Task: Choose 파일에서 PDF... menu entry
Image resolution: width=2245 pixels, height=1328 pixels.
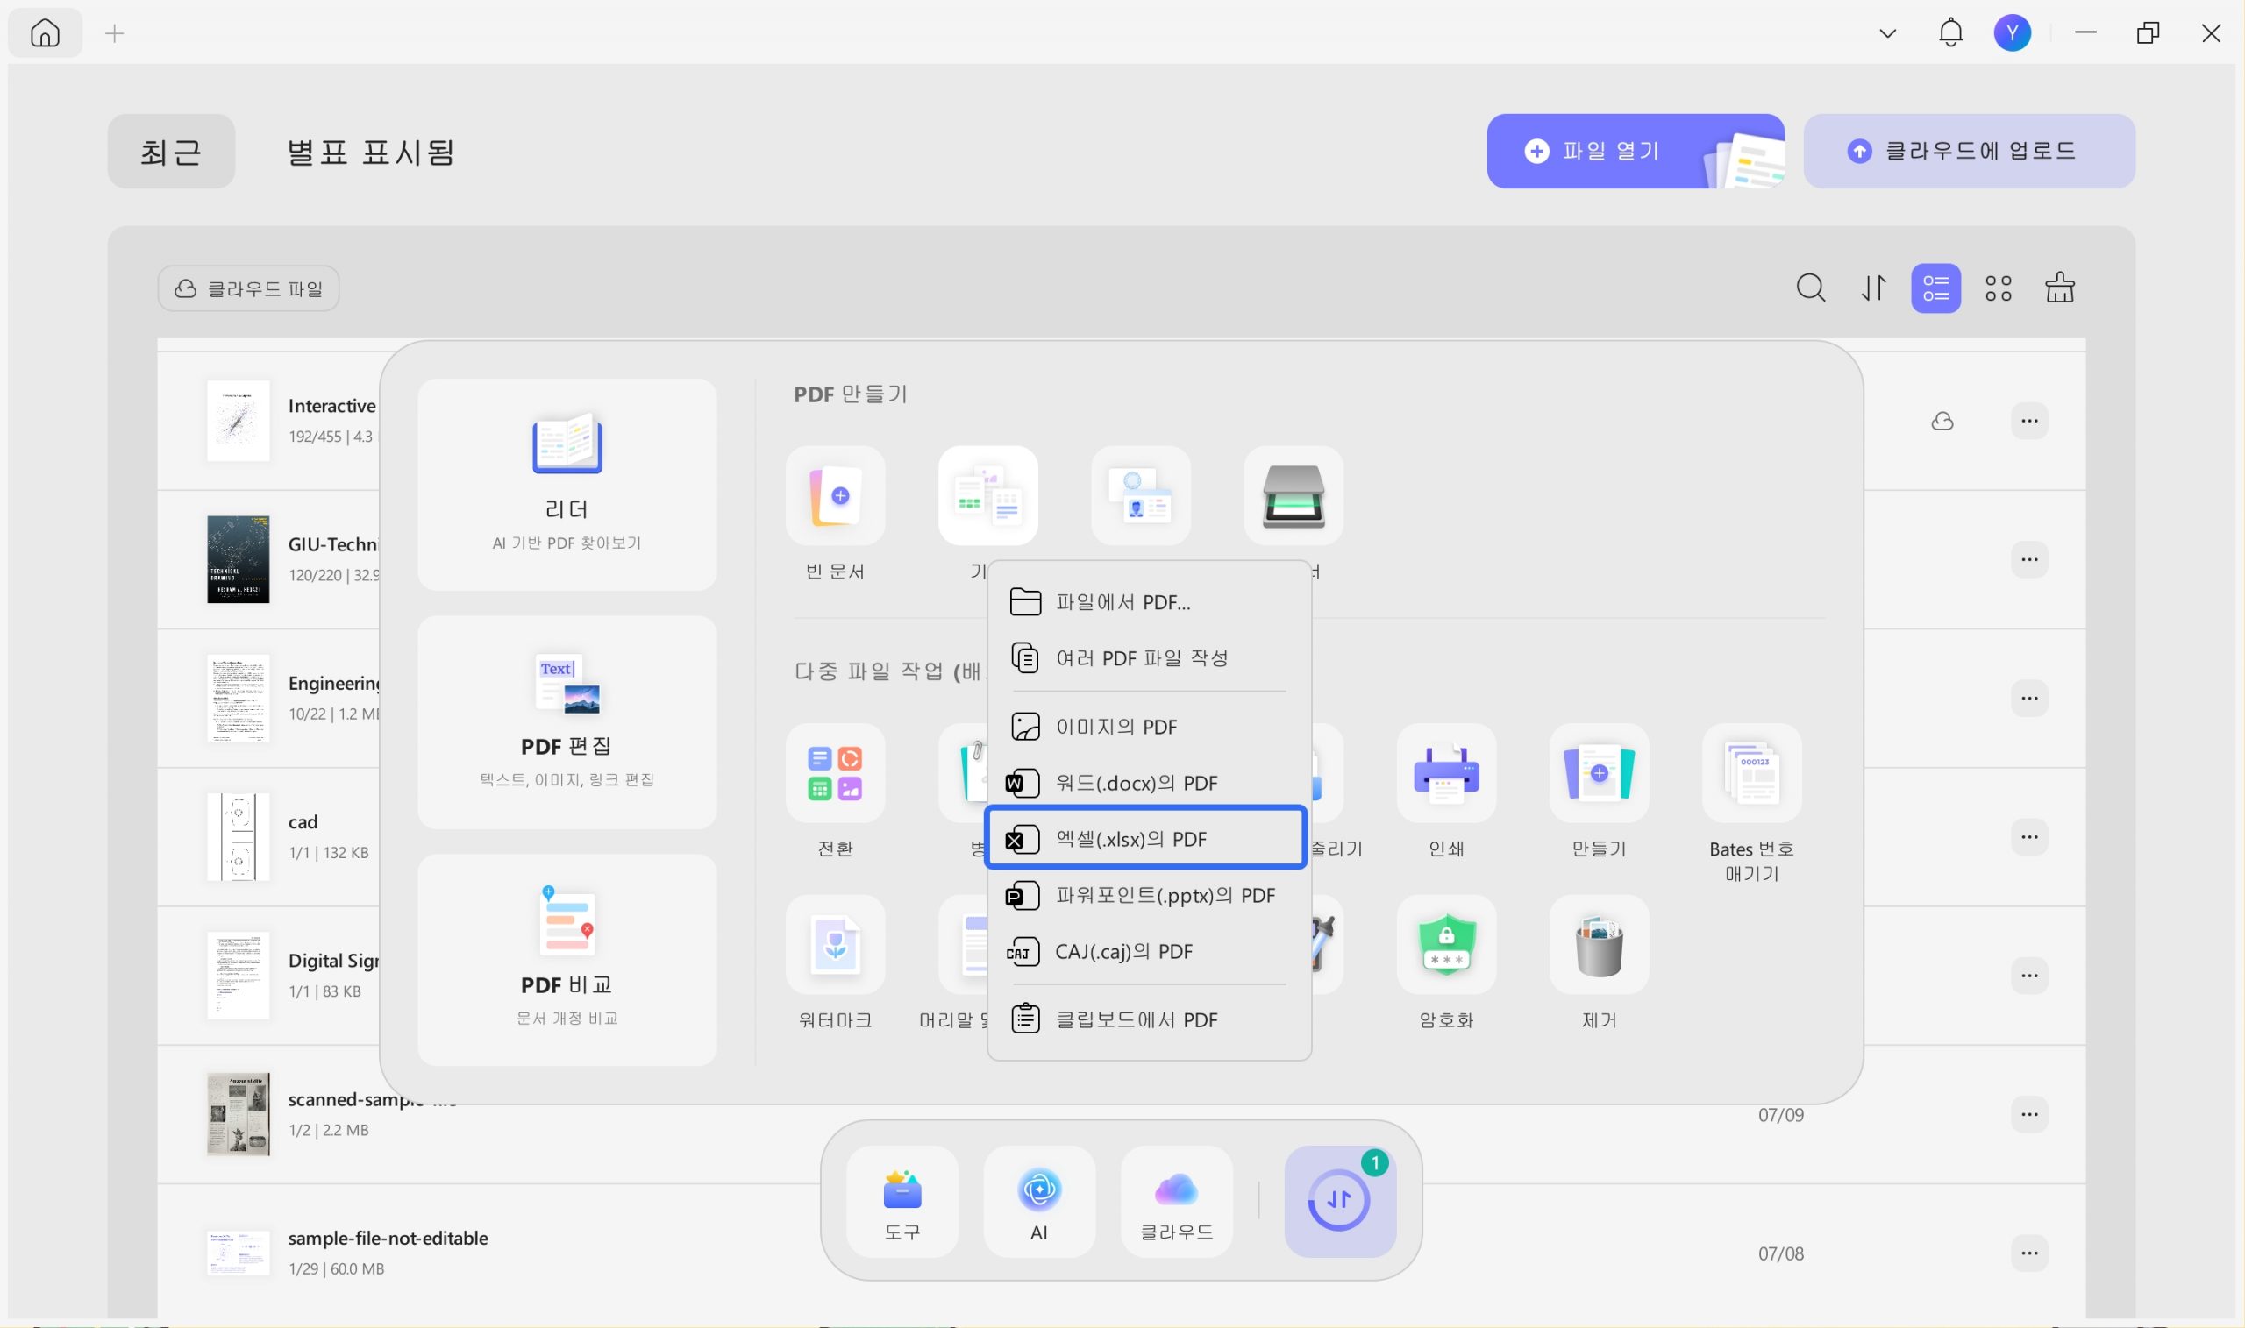Action: click(x=1149, y=602)
